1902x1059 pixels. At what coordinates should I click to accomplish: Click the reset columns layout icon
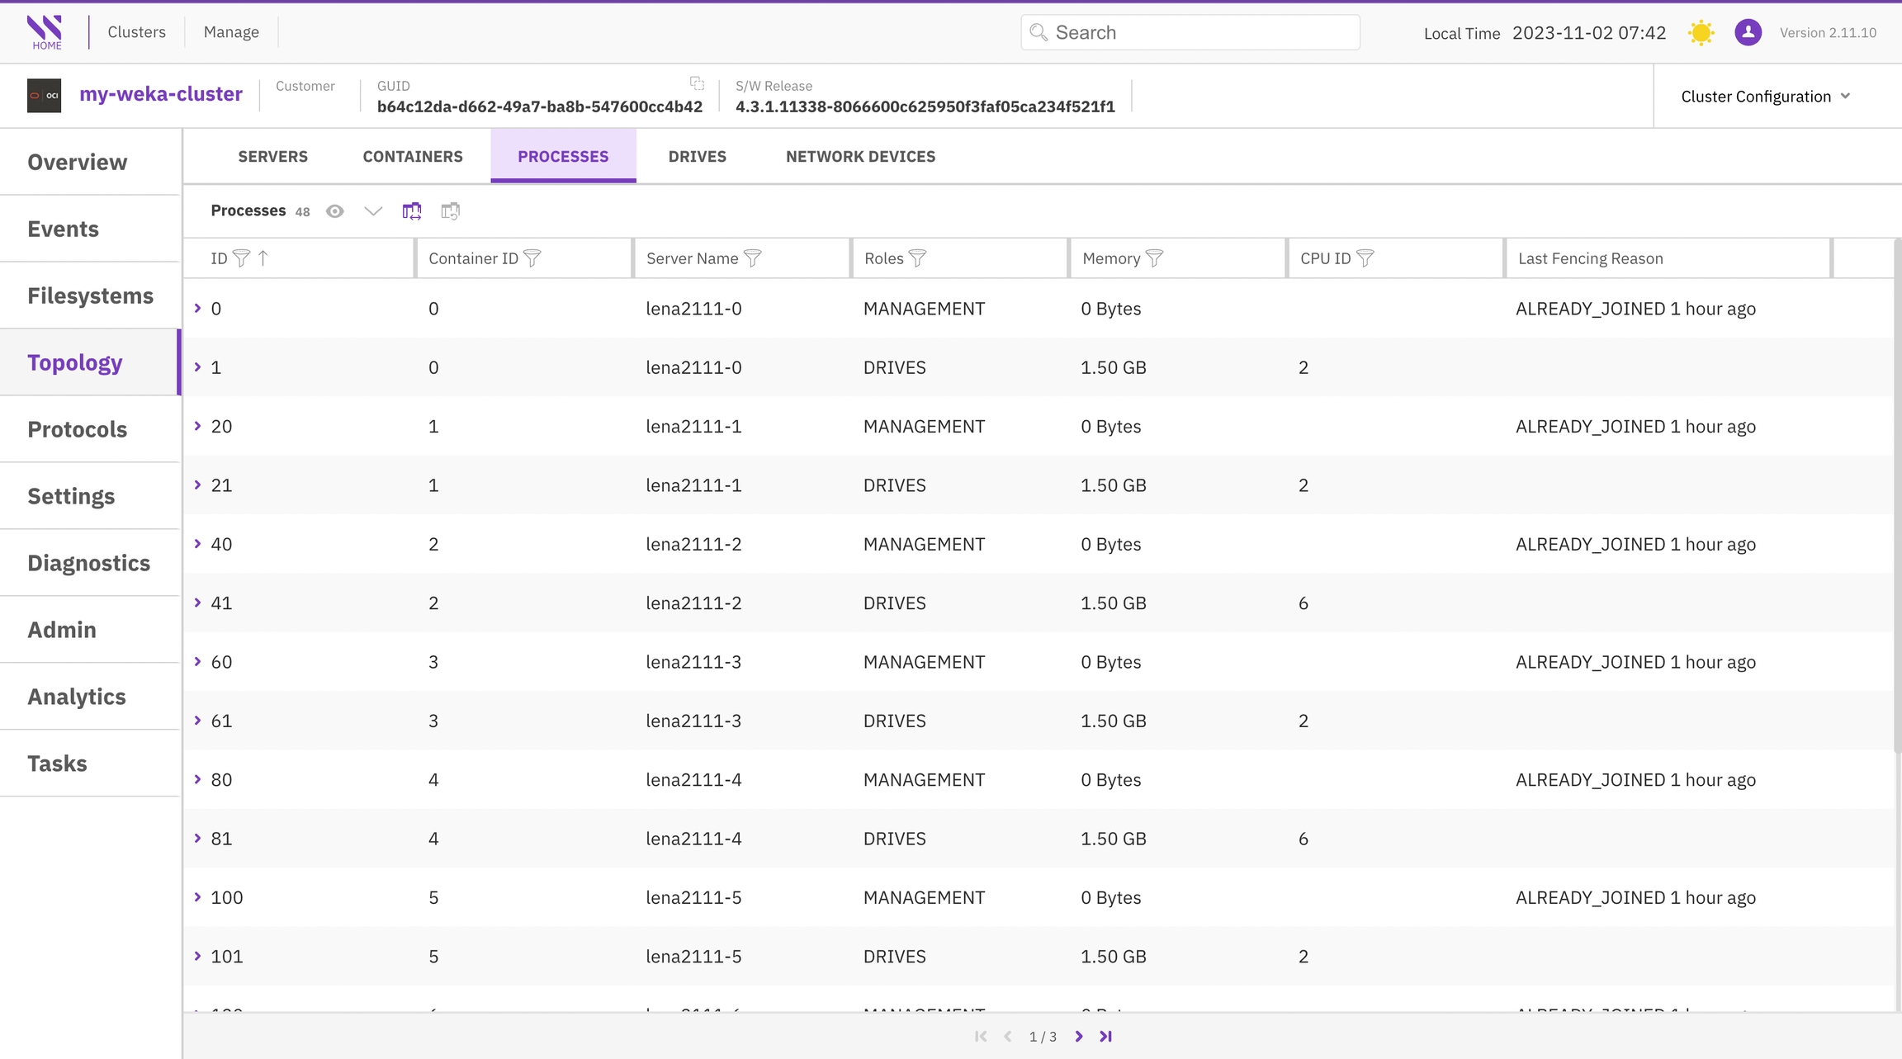450,211
